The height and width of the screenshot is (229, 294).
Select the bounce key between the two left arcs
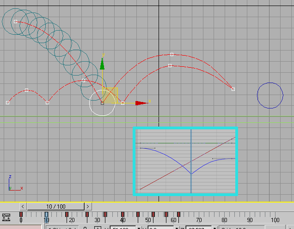click(x=48, y=102)
